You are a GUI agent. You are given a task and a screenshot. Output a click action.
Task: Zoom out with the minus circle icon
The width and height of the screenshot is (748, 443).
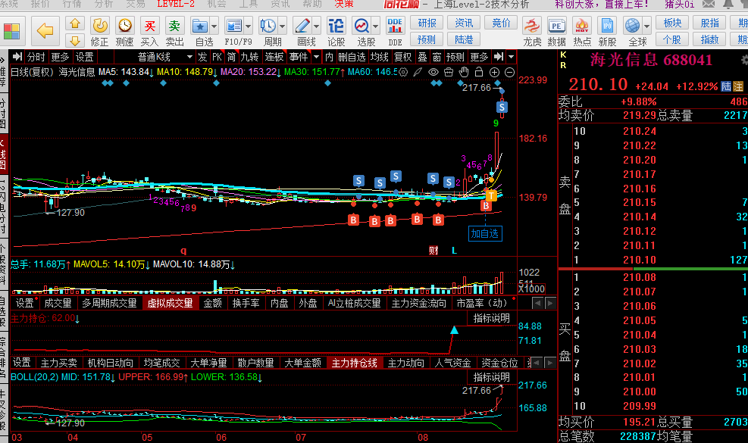(x=509, y=73)
